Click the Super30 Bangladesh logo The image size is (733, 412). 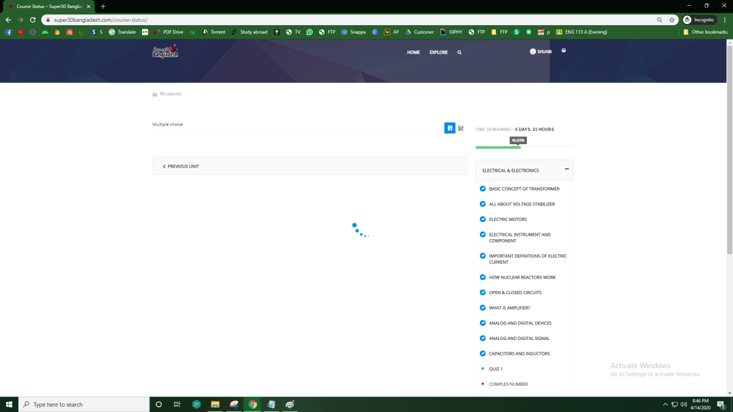[x=165, y=51]
